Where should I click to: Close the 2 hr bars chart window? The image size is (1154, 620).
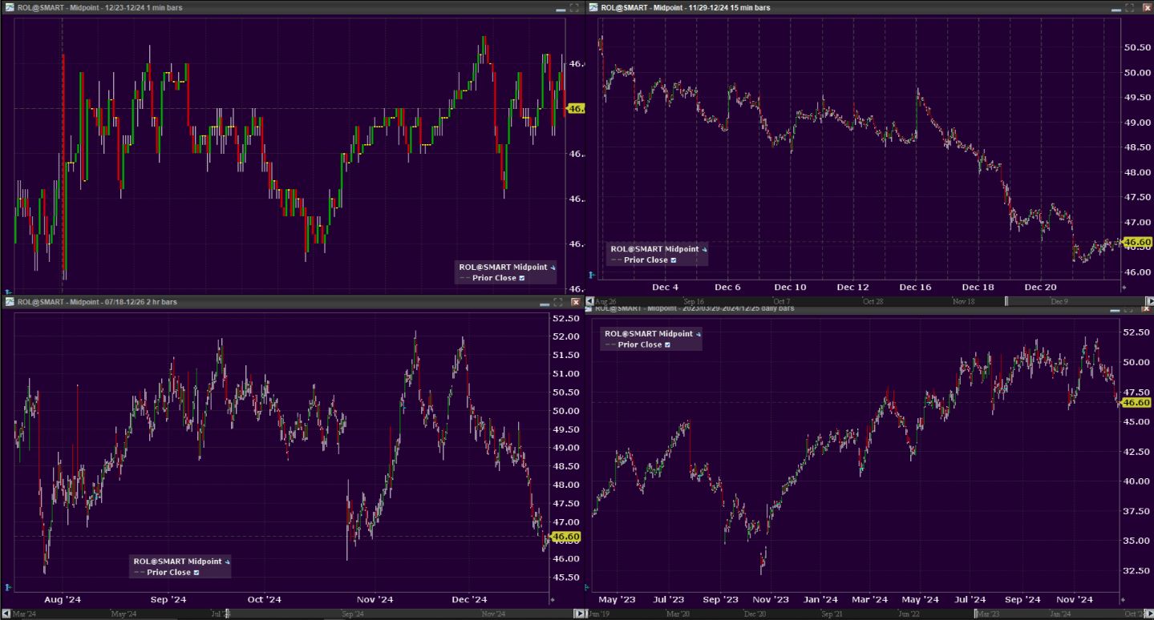pos(575,302)
